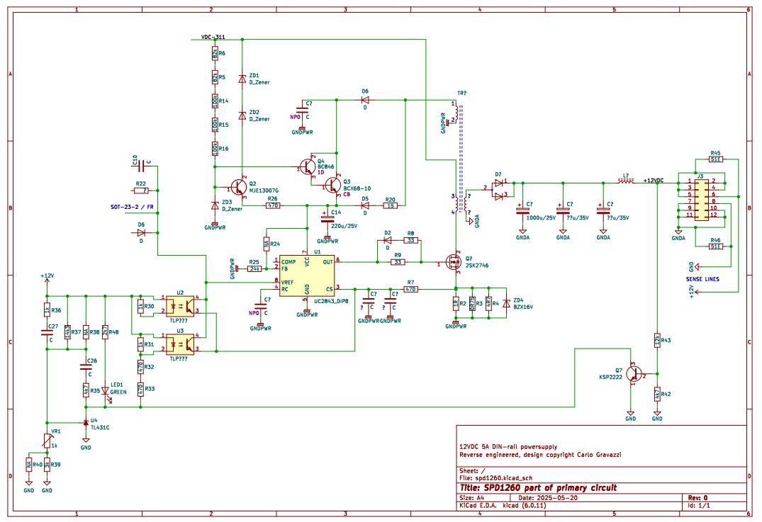
Task: Select the UC2843_DIP8 controller chip U1
Action: 307,276
